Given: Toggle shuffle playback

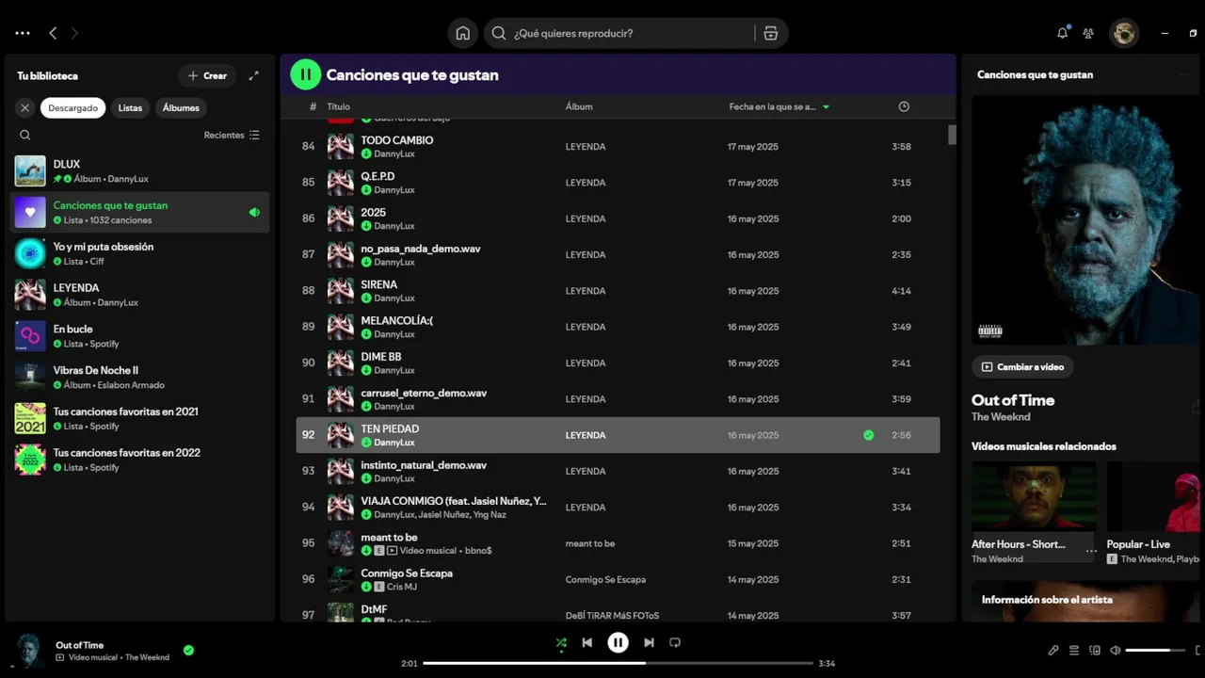Looking at the screenshot, I should pyautogui.click(x=561, y=643).
